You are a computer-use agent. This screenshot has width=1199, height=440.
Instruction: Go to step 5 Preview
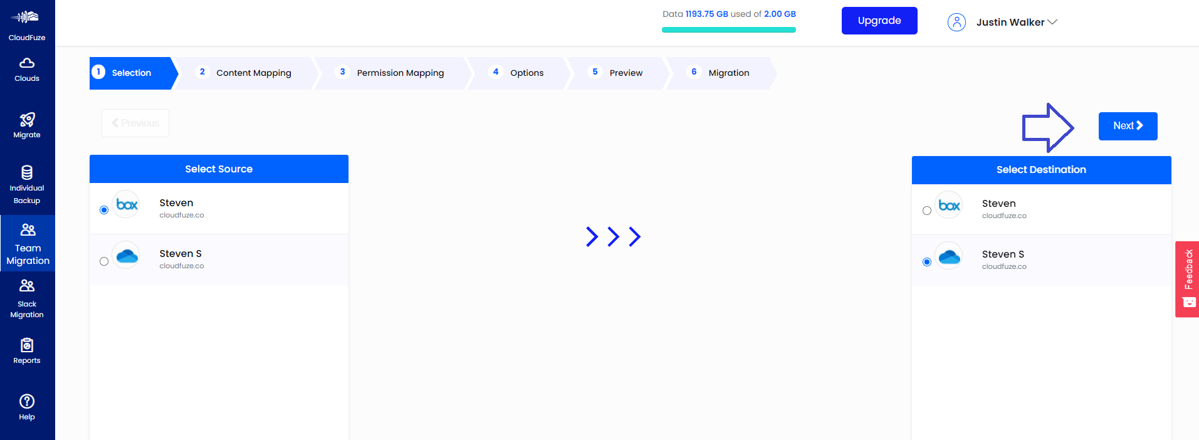618,73
